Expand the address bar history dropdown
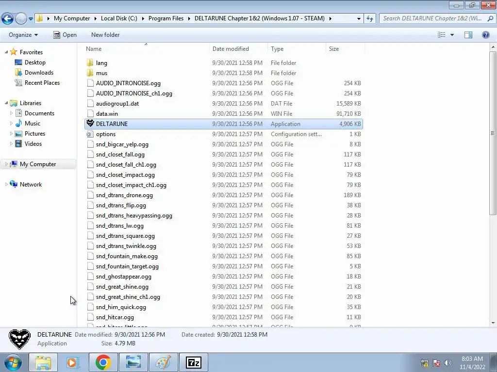The height and width of the screenshot is (372, 497). (x=359, y=19)
